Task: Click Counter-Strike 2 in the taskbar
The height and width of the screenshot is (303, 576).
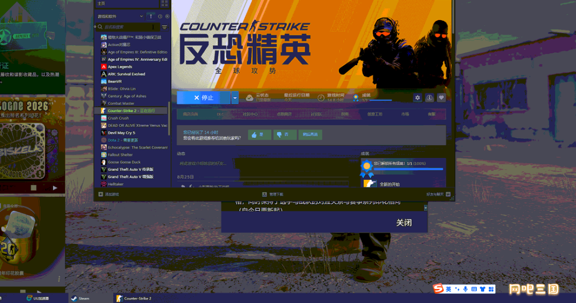Action: pyautogui.click(x=134, y=299)
